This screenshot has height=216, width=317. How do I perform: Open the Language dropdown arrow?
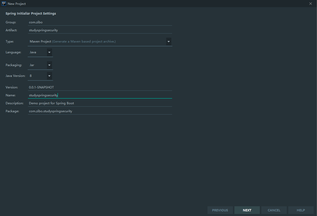pyautogui.click(x=49, y=52)
